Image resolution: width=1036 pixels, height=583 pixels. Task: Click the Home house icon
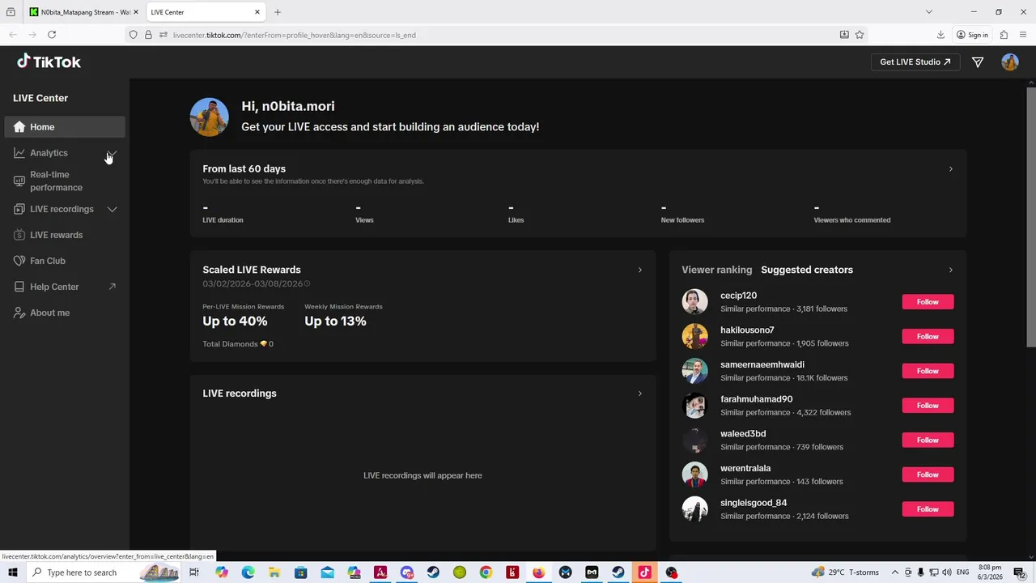(x=19, y=127)
